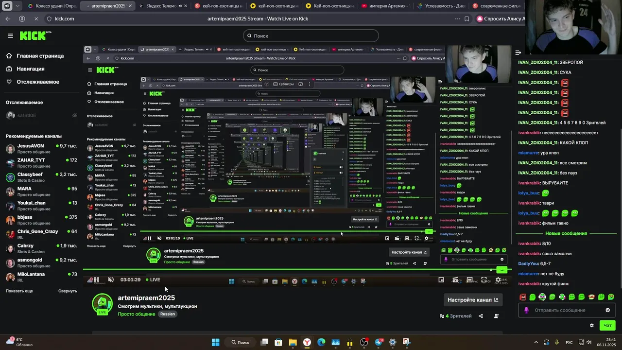Switch to империя Артемия tab
This screenshot has height=350, width=622.
tap(386, 6)
